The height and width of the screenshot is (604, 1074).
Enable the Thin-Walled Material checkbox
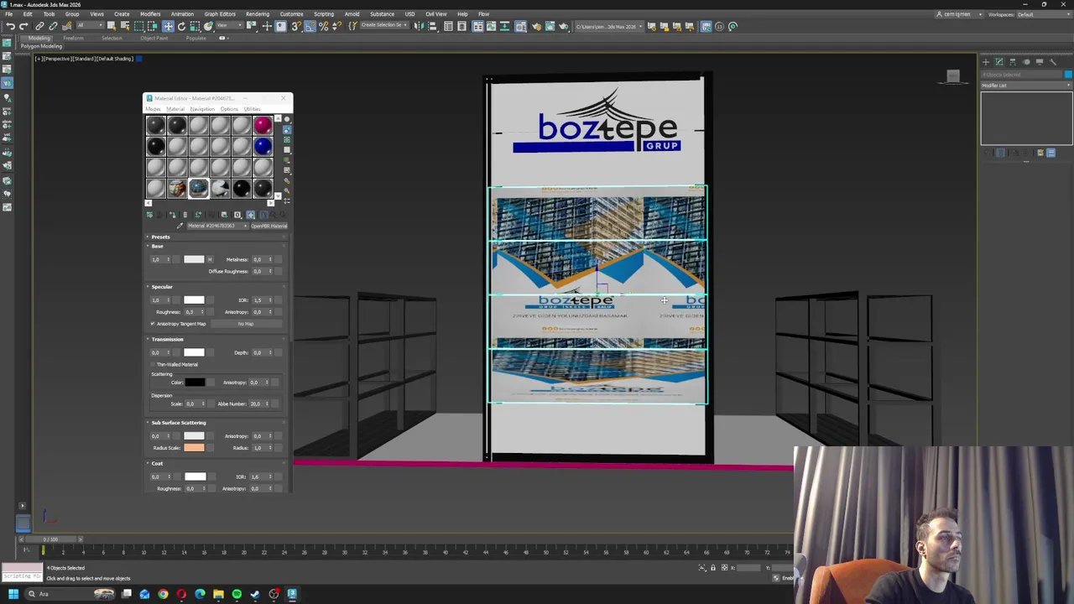[153, 364]
